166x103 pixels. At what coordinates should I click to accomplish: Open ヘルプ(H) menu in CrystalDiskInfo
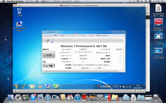(91, 36)
